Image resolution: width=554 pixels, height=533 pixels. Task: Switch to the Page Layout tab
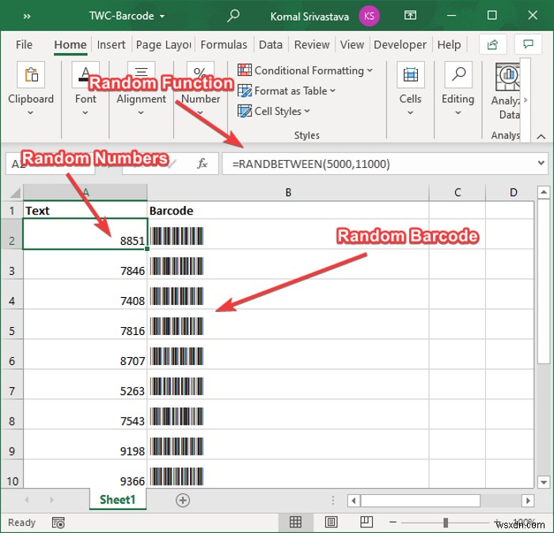[163, 44]
